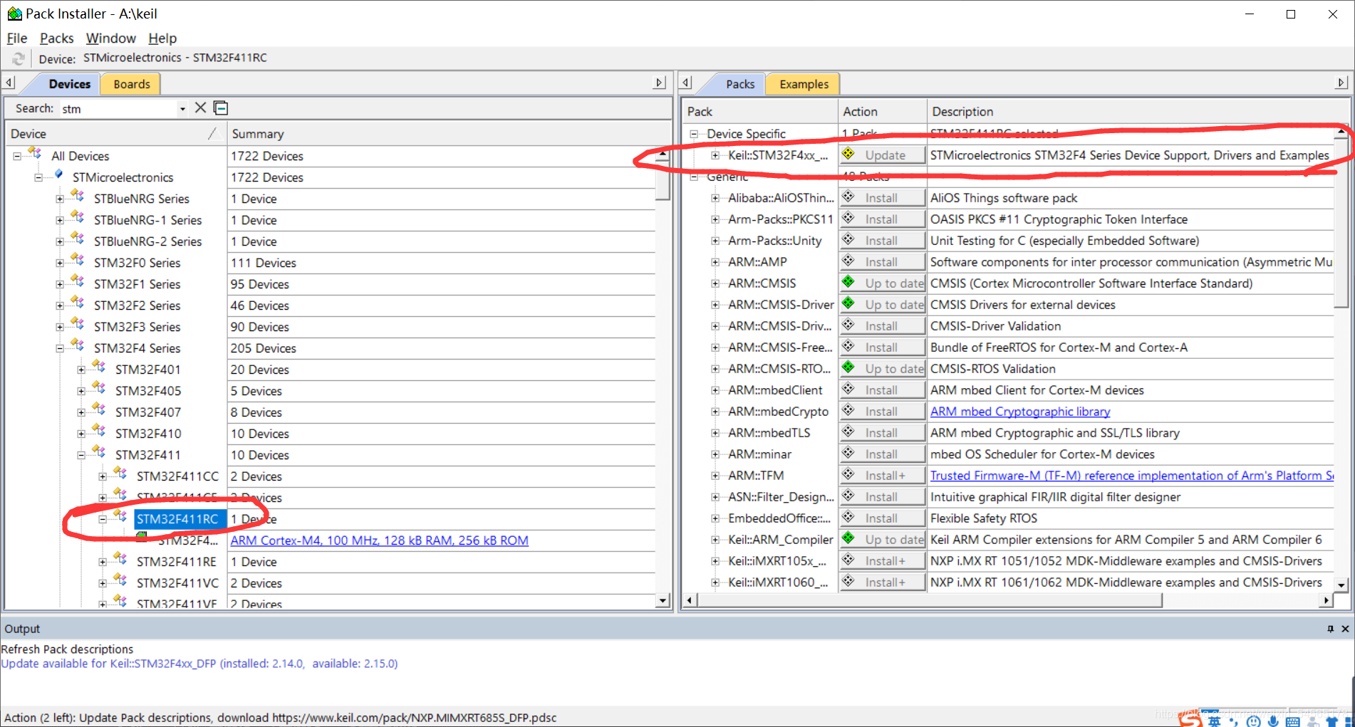Collapse the All Devices tree node
This screenshot has height=727, width=1355.
(17, 156)
